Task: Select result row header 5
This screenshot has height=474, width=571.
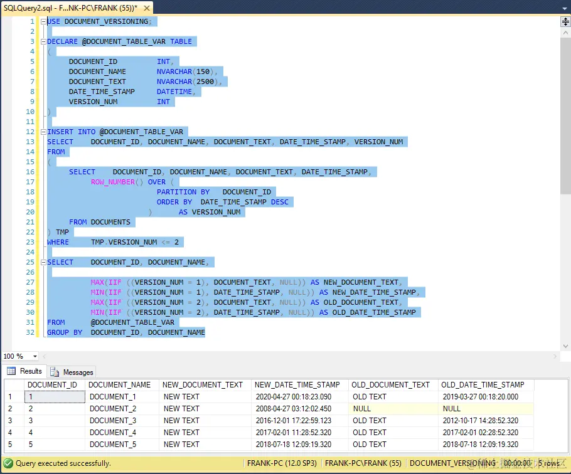Action: pos(14,445)
